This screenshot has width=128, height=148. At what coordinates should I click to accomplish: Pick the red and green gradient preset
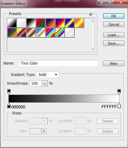41,23
